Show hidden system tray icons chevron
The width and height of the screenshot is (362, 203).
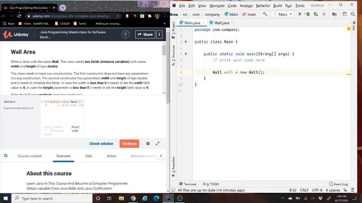click(283, 198)
